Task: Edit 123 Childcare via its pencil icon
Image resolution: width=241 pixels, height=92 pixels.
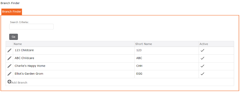Action: tap(9, 50)
